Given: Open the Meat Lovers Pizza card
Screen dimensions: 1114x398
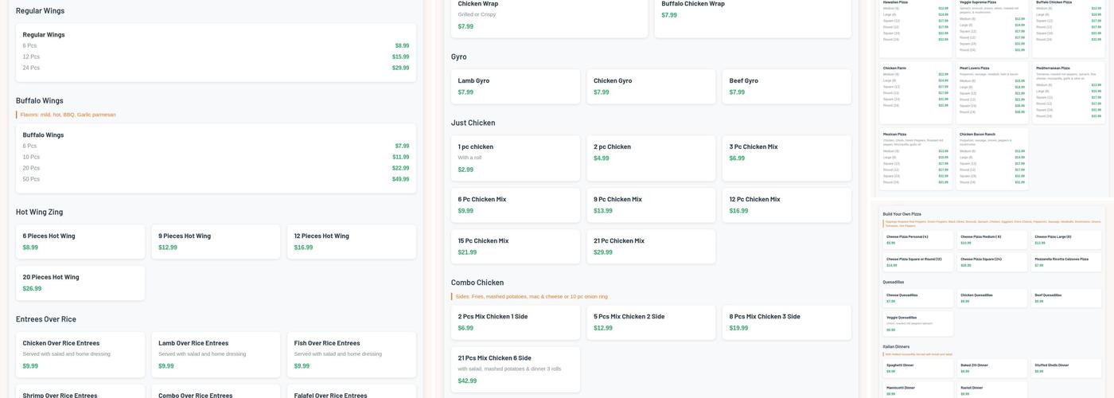Looking at the screenshot, I should [x=992, y=92].
